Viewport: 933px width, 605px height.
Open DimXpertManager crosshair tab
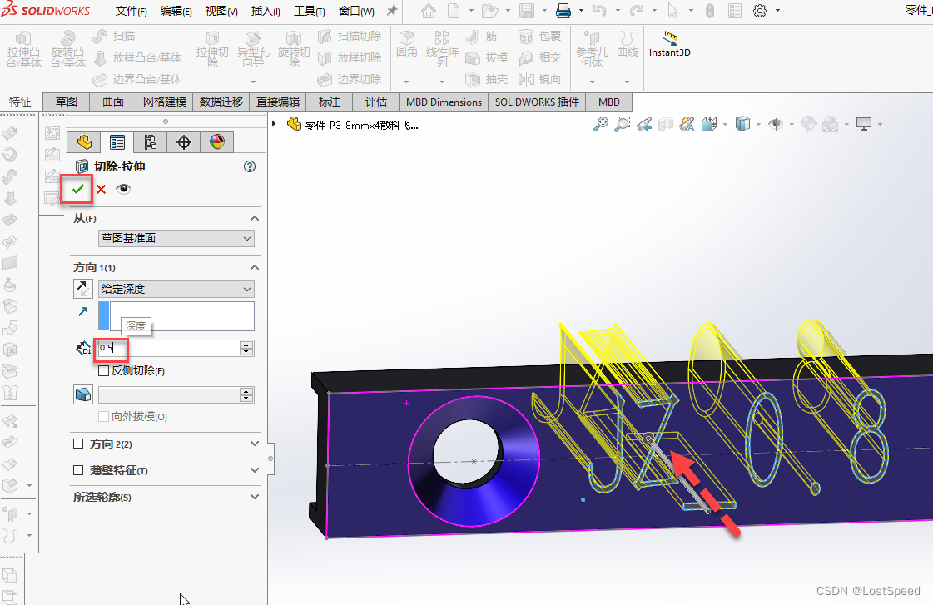click(x=184, y=142)
